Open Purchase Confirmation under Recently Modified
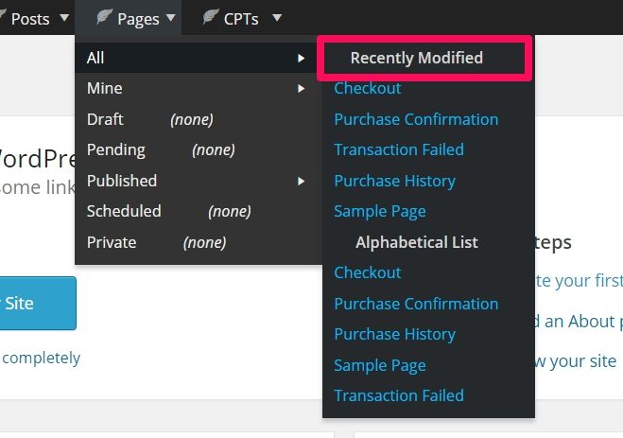Viewport: 623px width, 438px height. tap(416, 119)
